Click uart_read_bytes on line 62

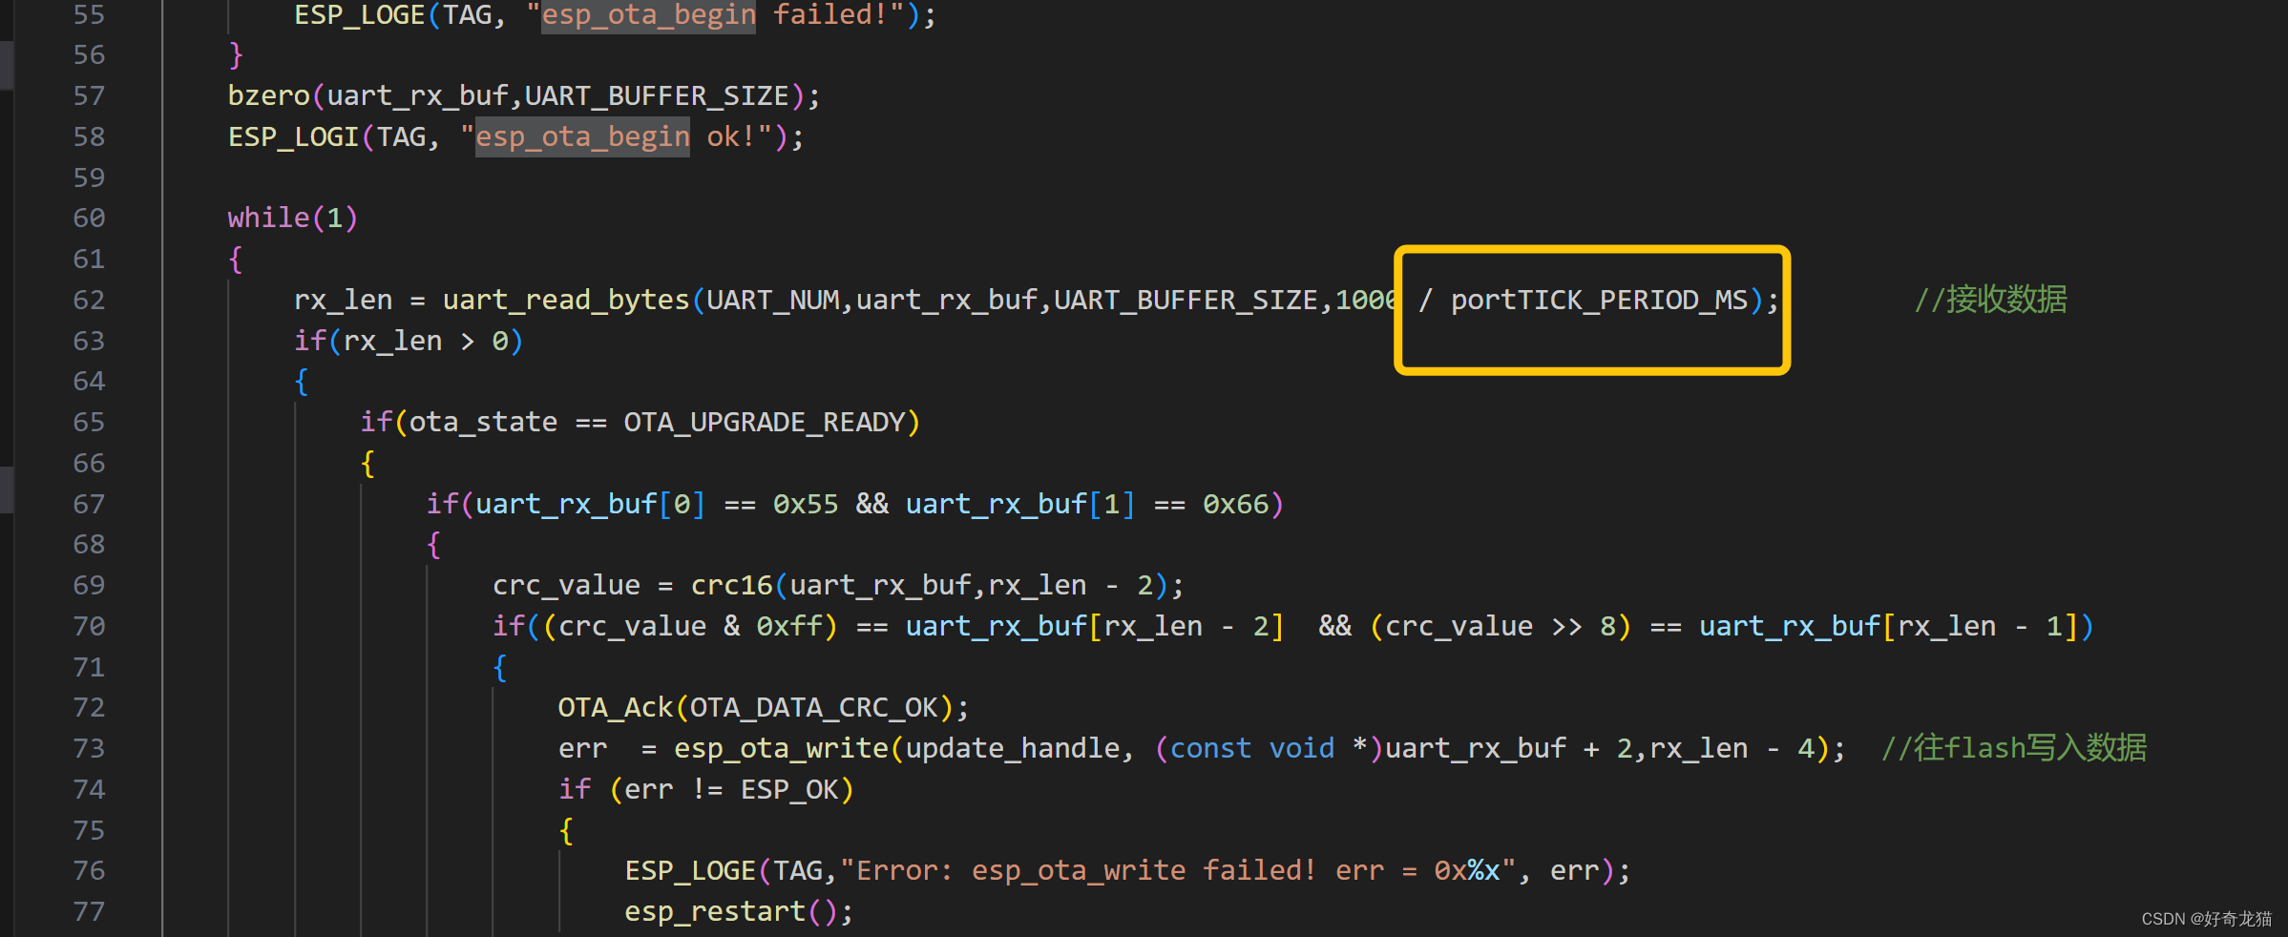[566, 301]
